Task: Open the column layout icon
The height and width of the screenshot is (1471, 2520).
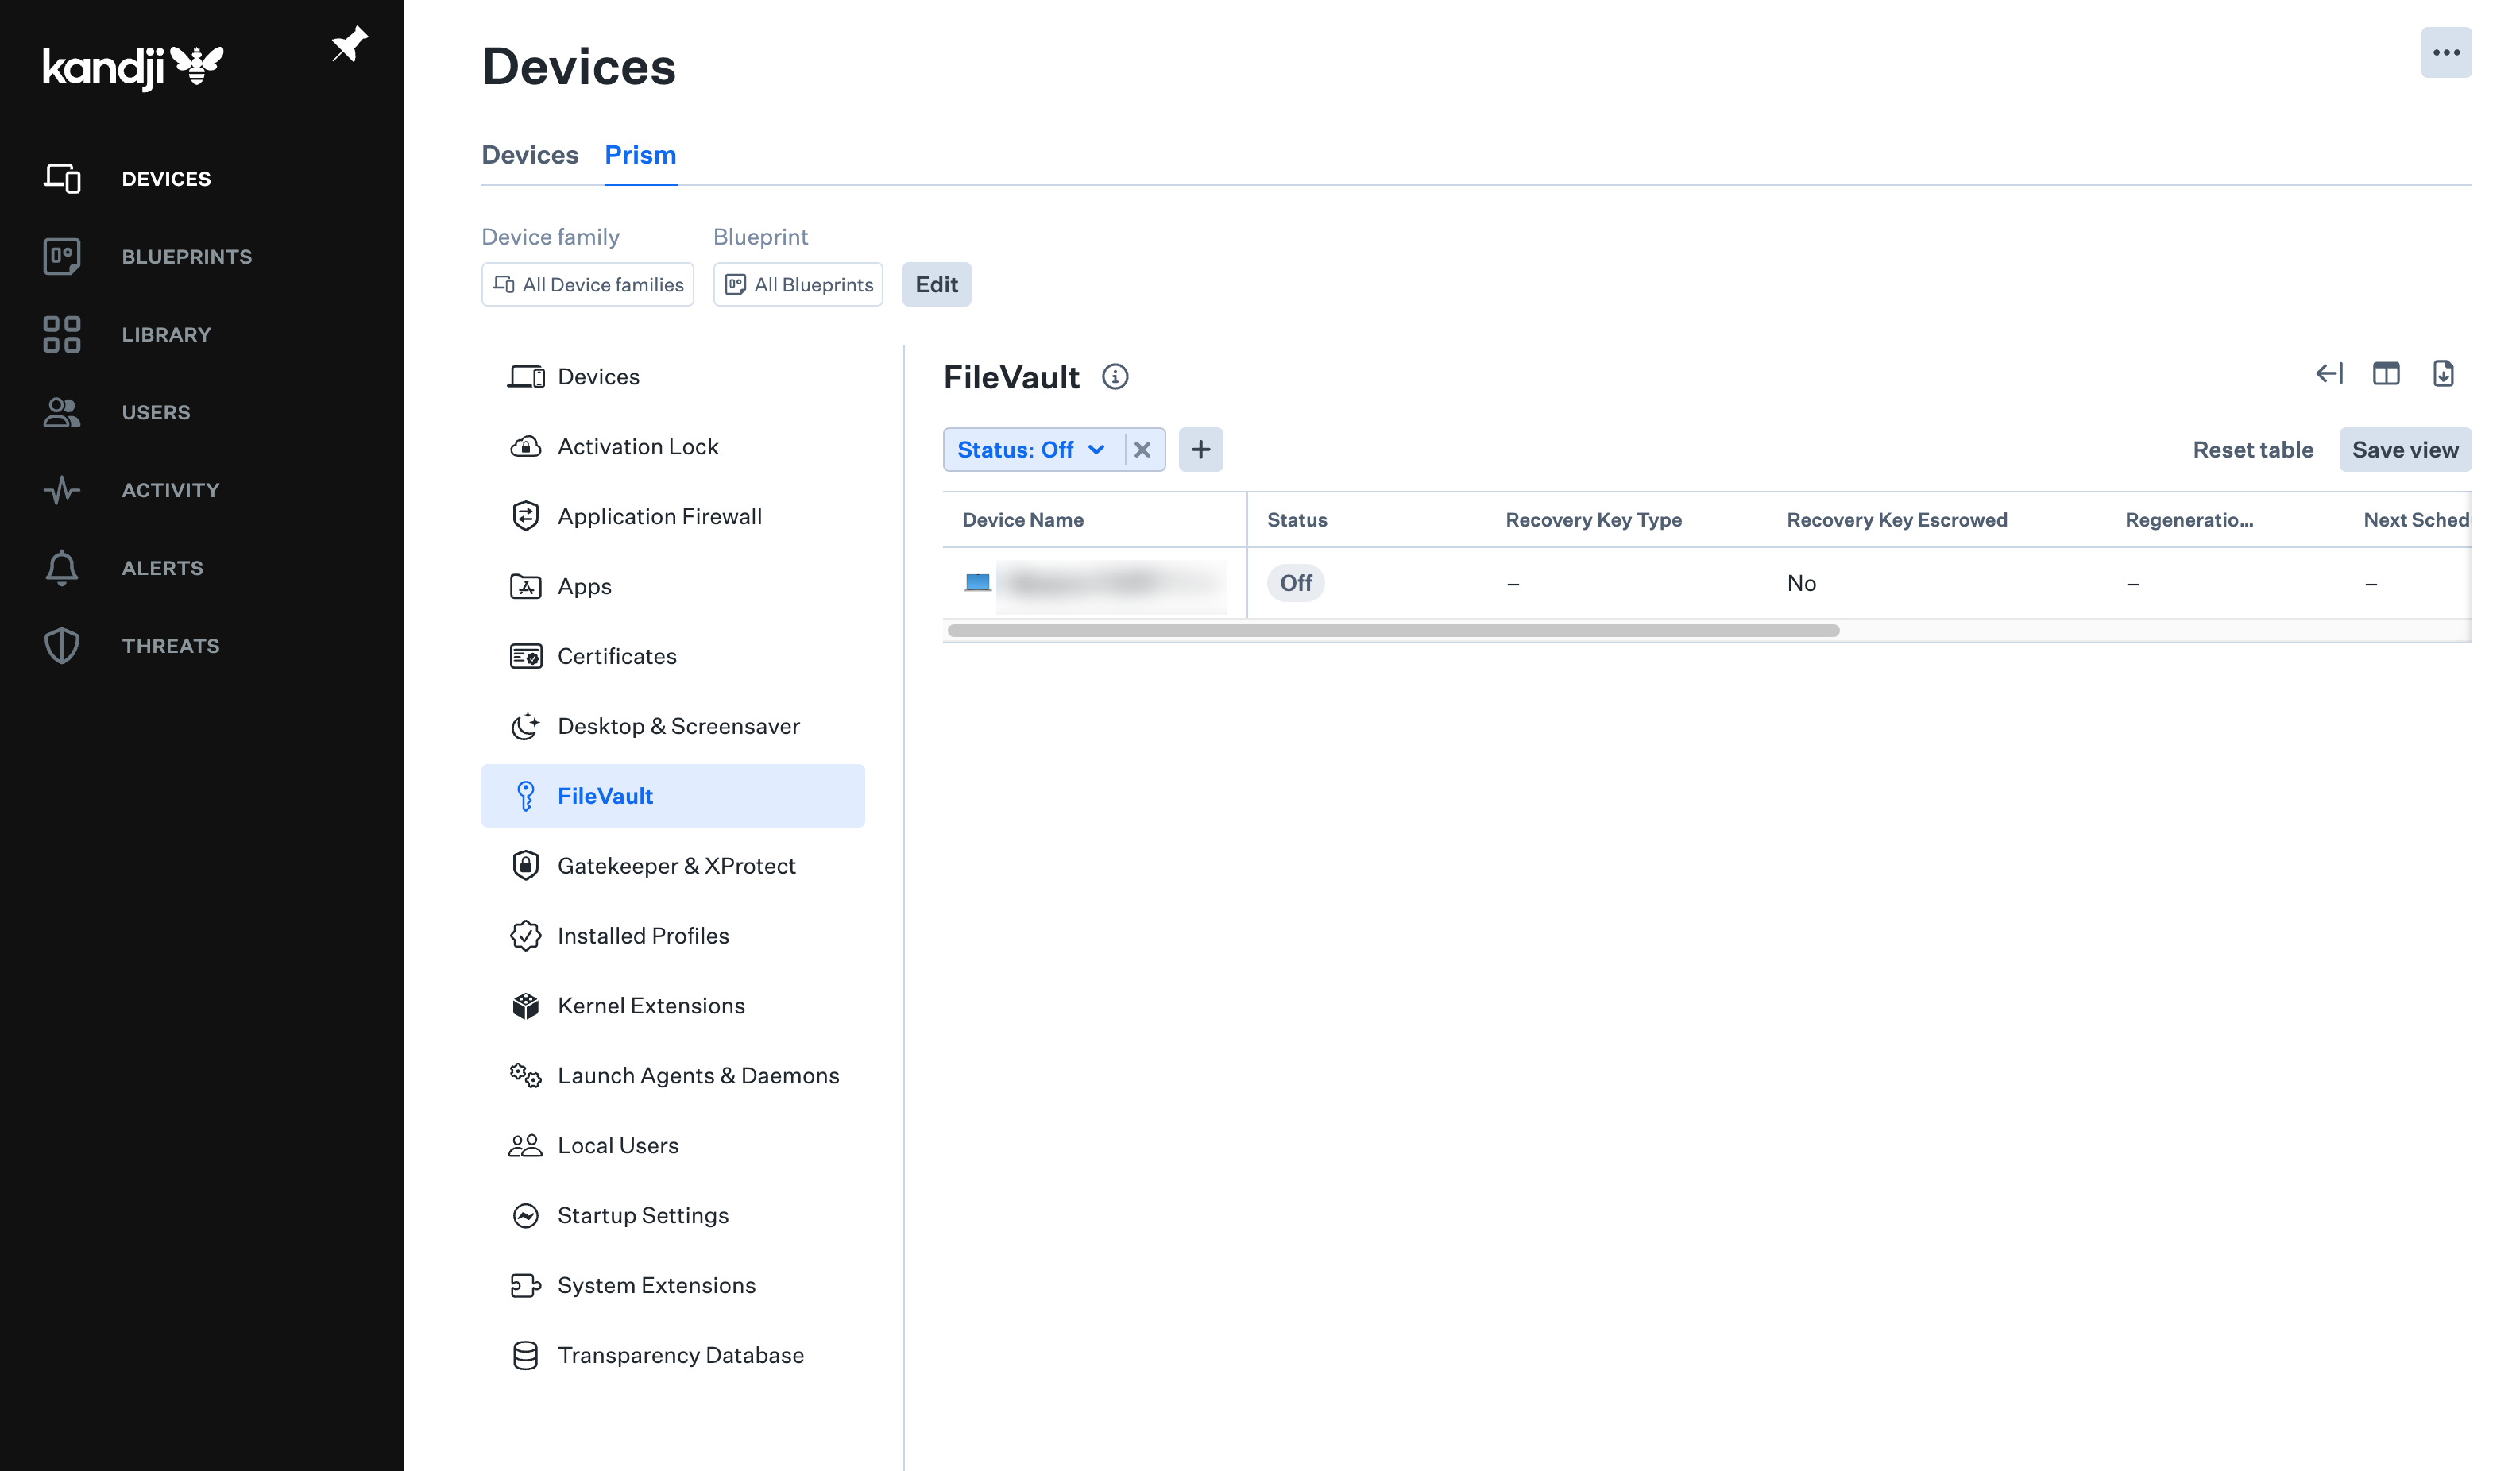Action: click(2386, 374)
